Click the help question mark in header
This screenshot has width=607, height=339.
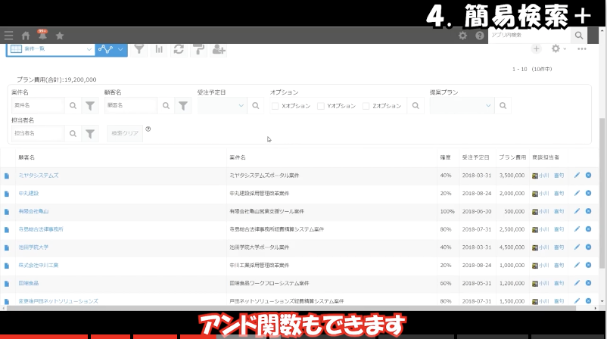[x=479, y=36]
